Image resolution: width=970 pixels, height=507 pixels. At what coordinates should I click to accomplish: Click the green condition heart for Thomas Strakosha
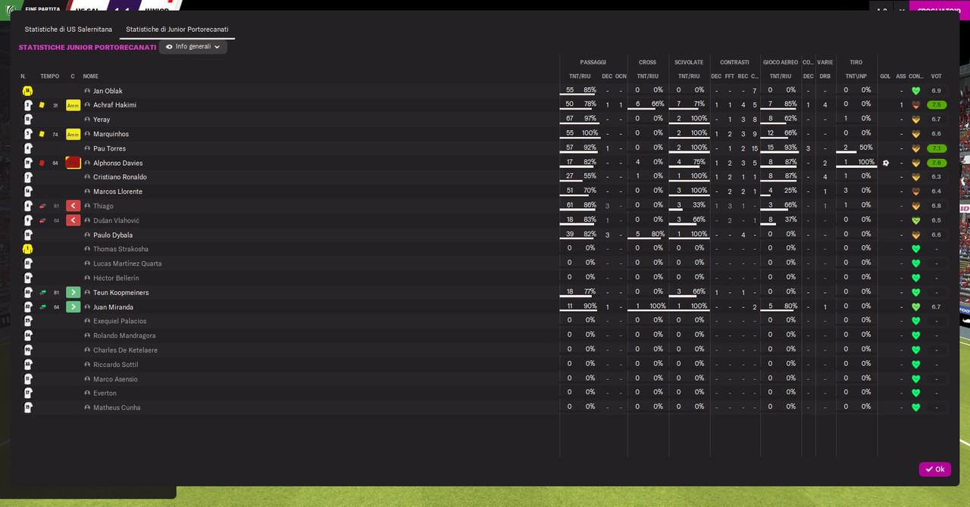(x=915, y=249)
